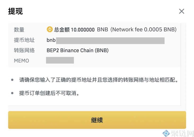Image resolution: width=194 pixels, height=137 pixels.
Task: Click the notice about matching address and network
Action: click(x=98, y=80)
